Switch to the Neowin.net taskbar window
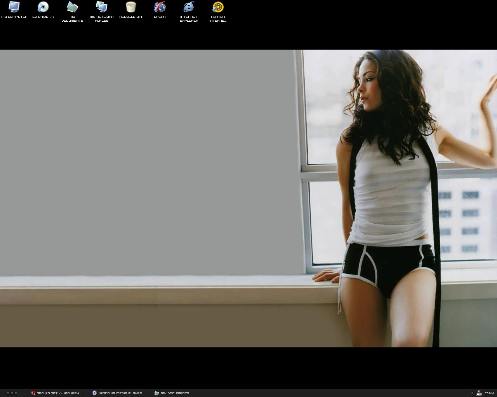This screenshot has height=397, width=497. point(59,393)
